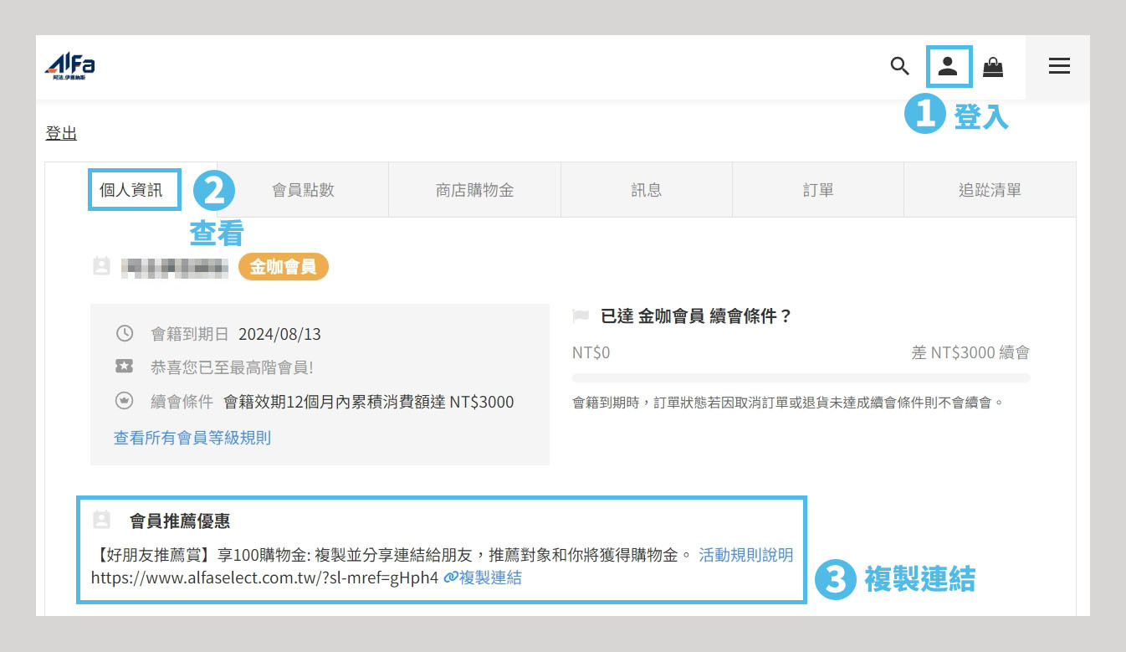Switch to the 會員點數 tab

tap(303, 190)
